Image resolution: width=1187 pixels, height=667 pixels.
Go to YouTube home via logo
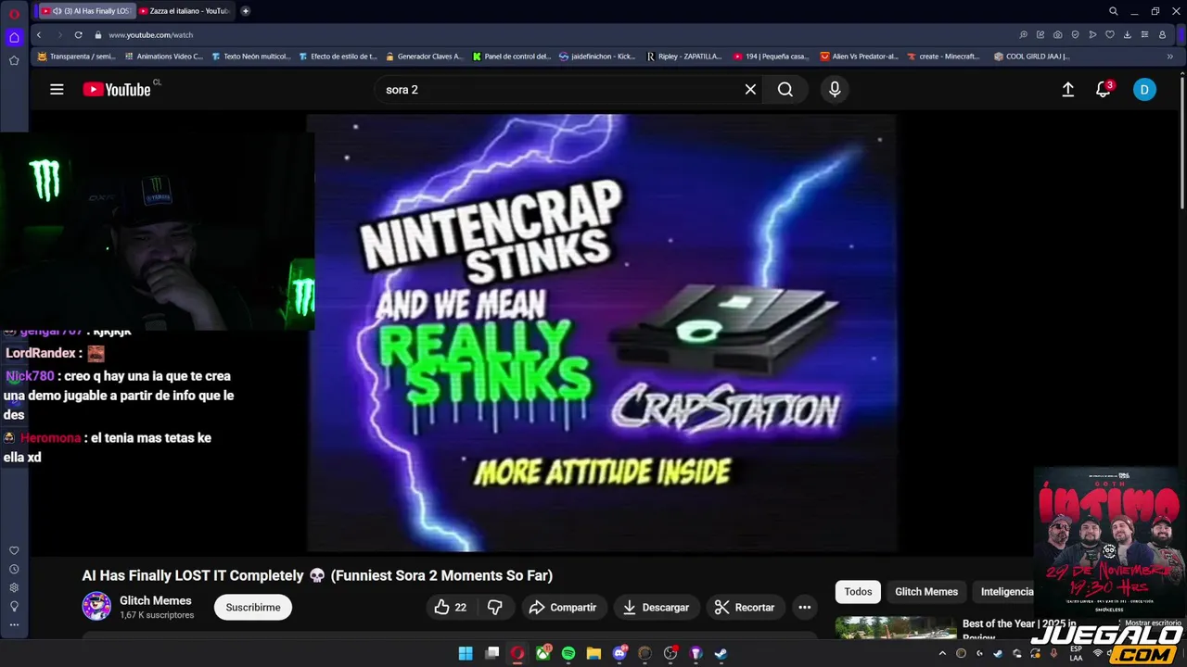117,90
